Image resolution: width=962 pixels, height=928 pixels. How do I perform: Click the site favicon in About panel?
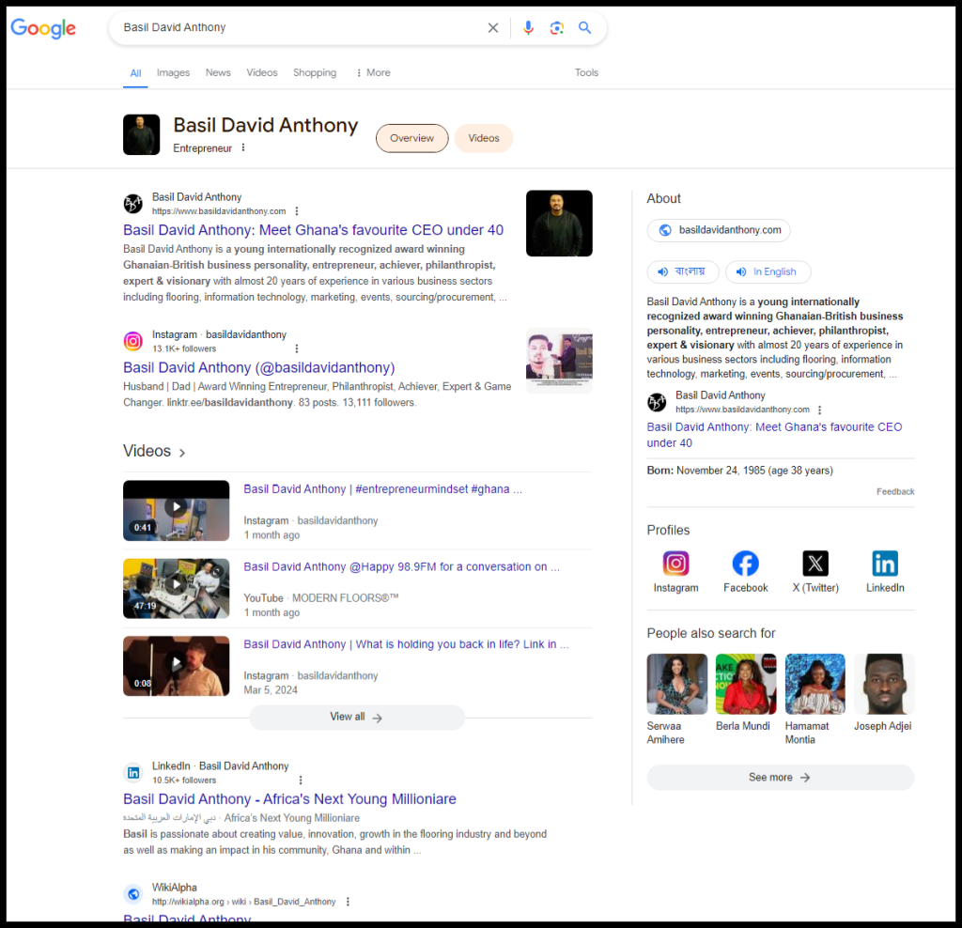(657, 402)
